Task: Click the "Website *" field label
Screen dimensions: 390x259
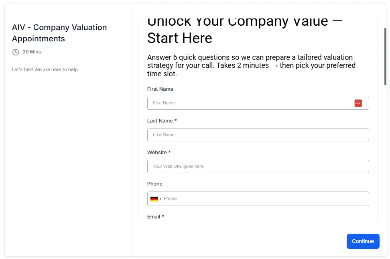Action: coord(159,153)
